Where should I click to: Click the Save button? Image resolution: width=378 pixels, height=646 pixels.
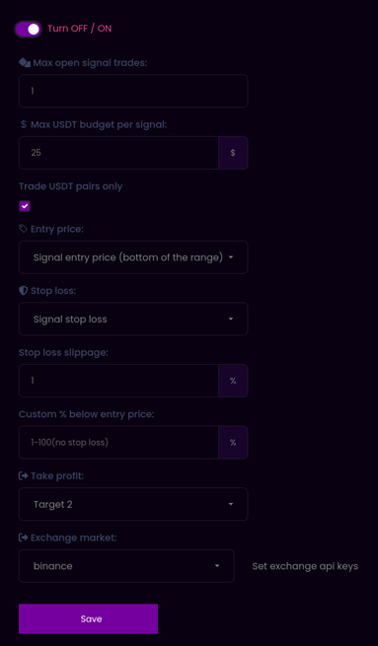[88, 618]
